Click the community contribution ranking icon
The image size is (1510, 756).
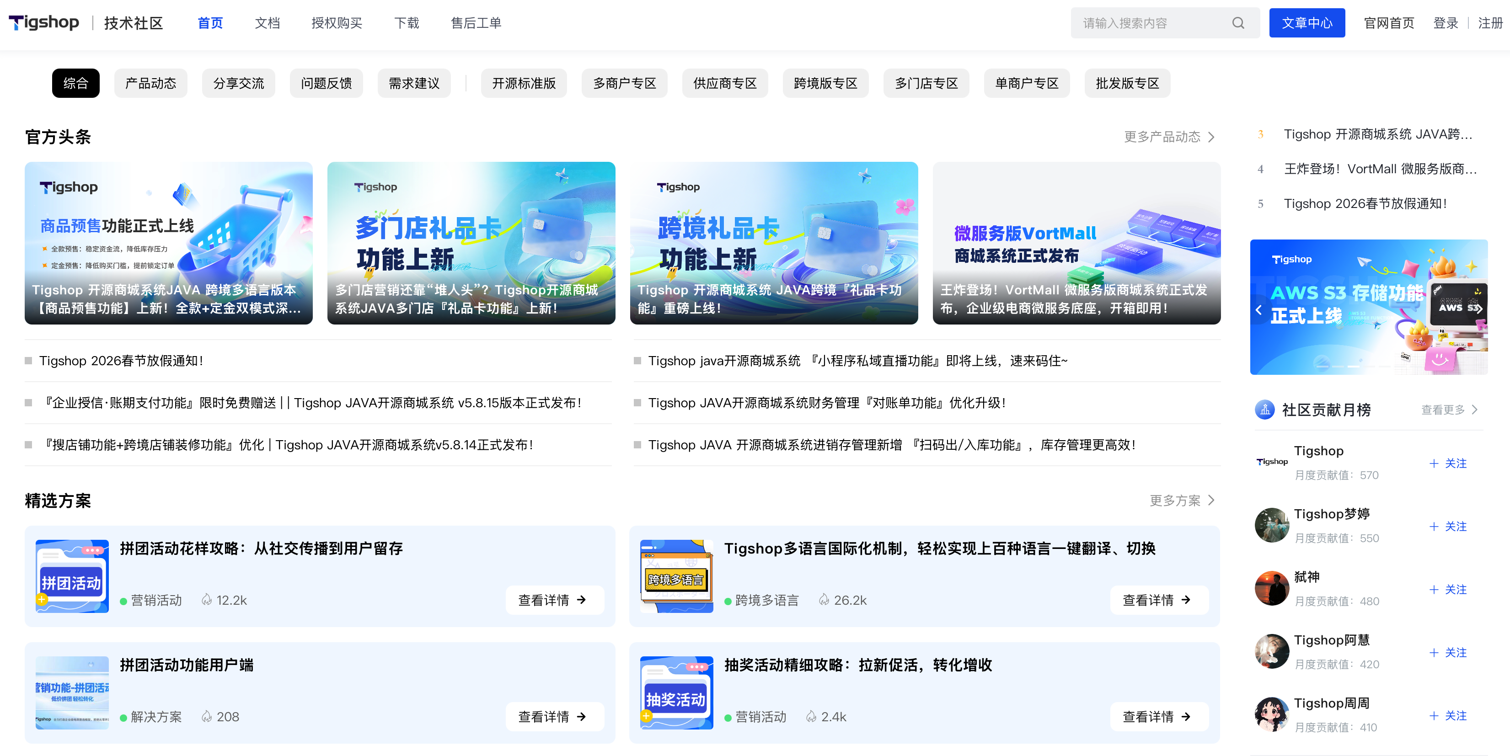1264,410
